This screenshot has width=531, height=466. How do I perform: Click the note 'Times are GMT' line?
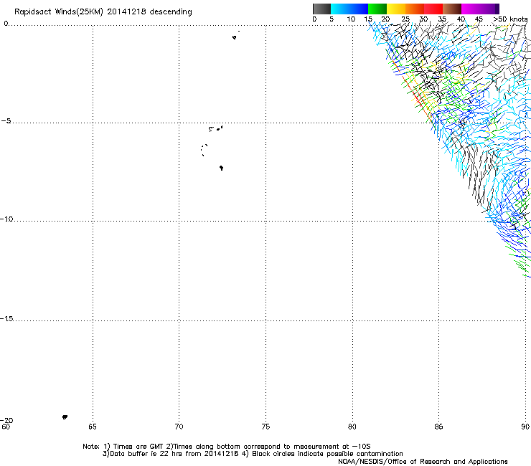click(227, 447)
